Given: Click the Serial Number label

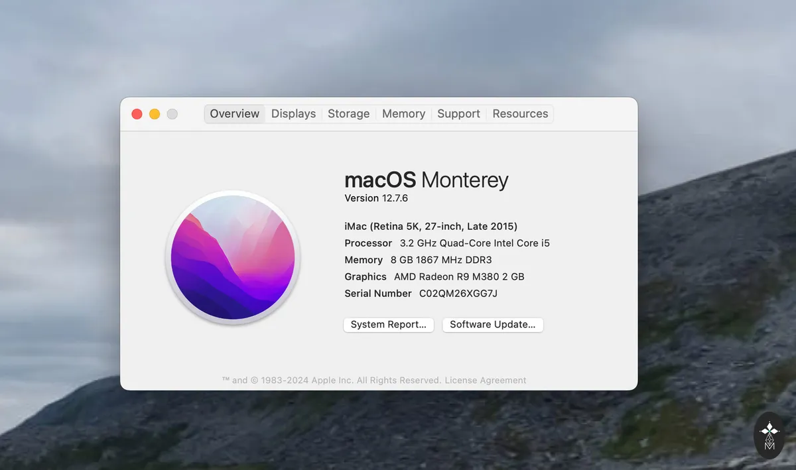Looking at the screenshot, I should [378, 293].
